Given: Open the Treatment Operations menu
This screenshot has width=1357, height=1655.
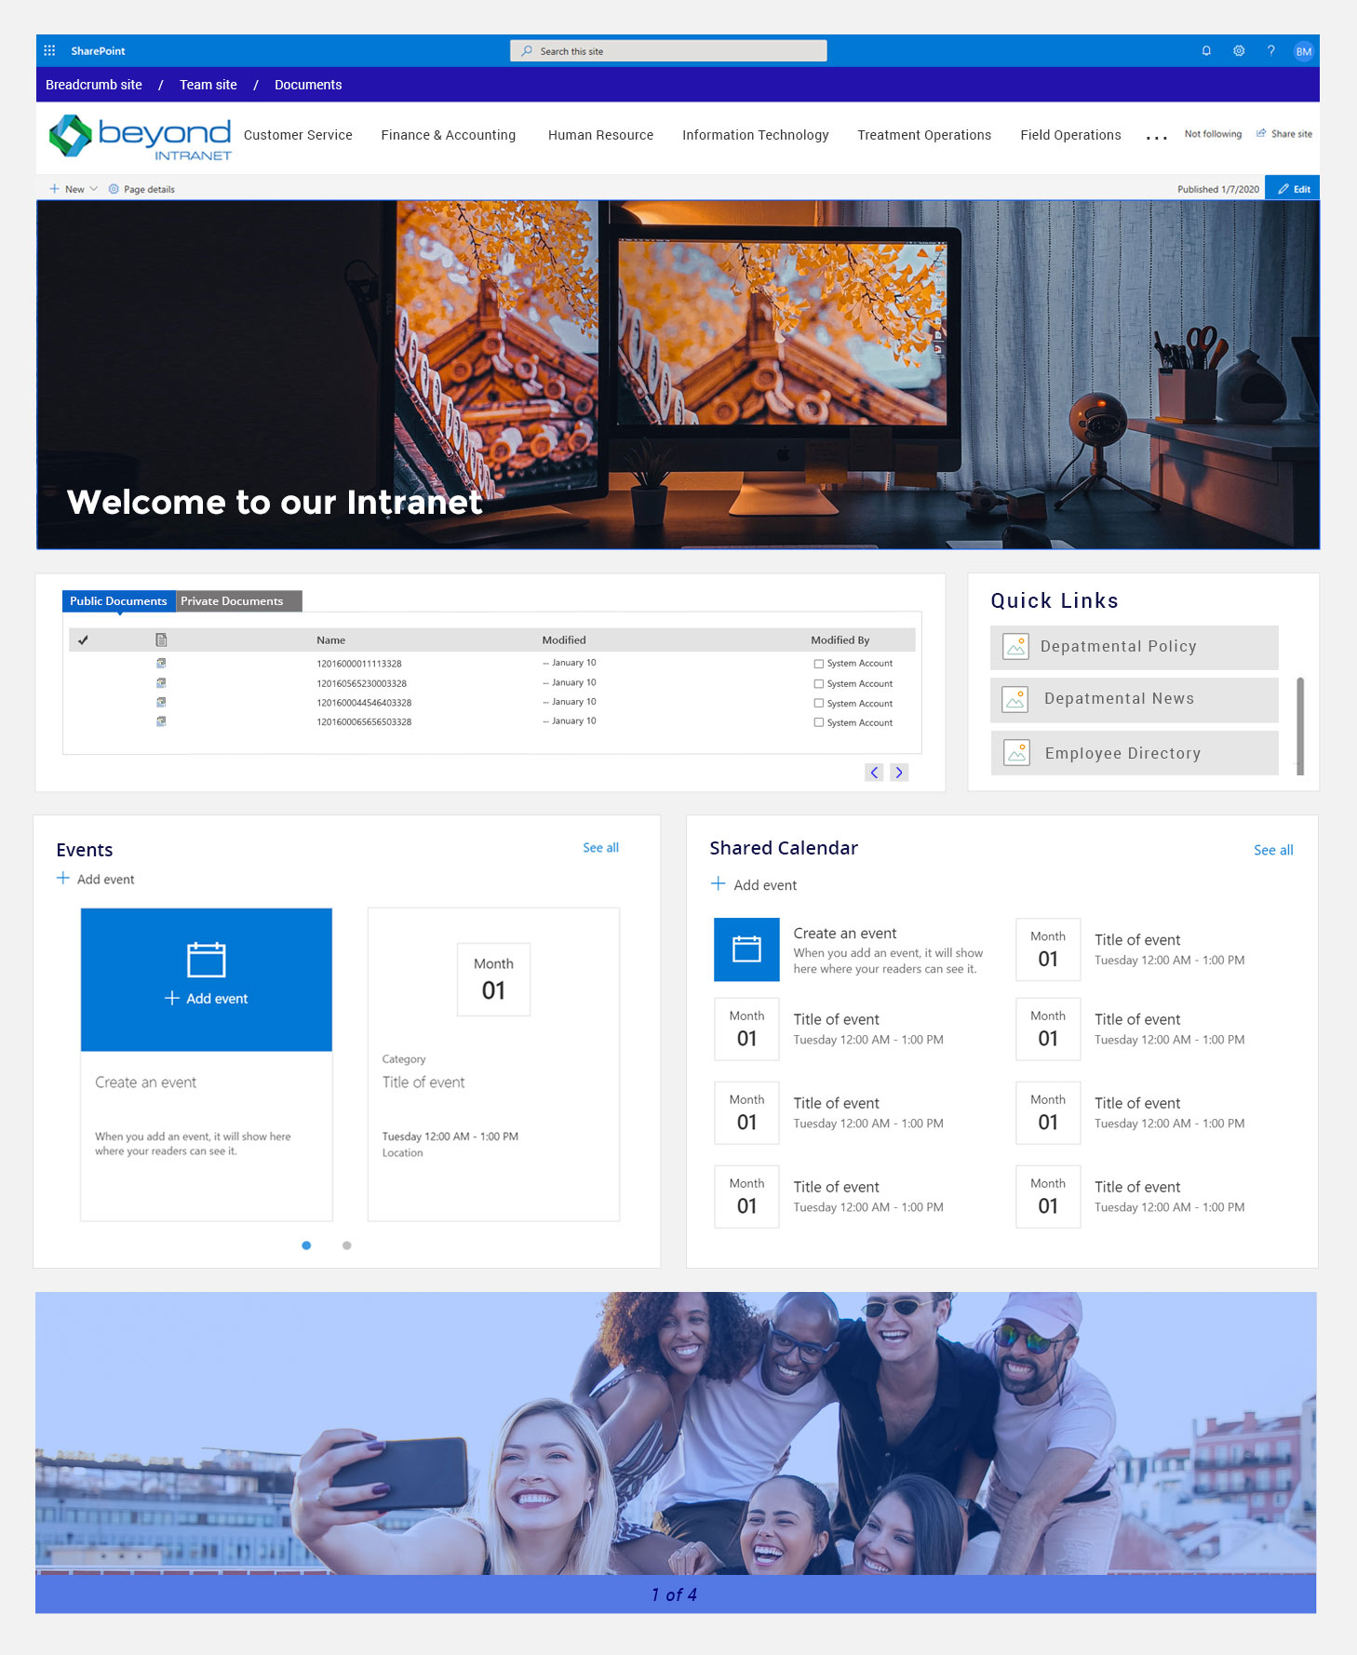Looking at the screenshot, I should 924,135.
